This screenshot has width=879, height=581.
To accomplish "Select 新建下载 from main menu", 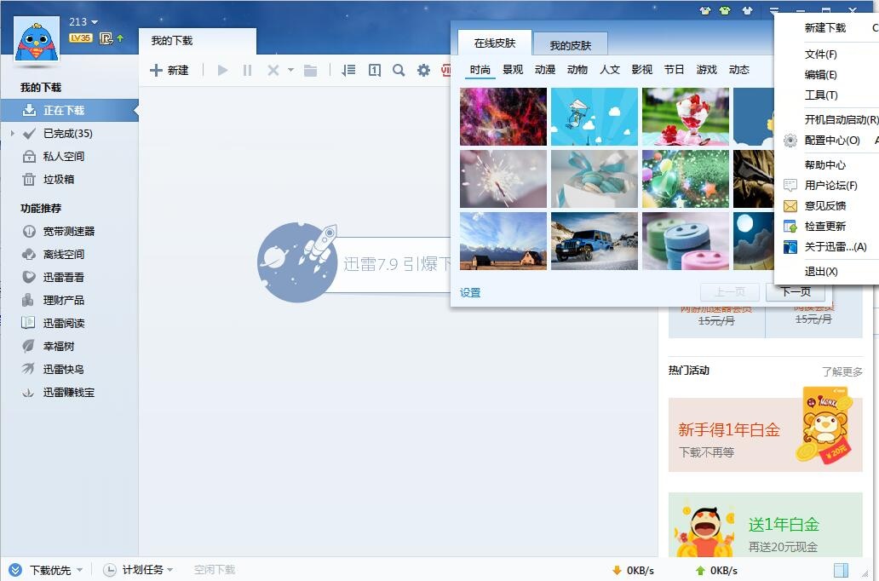I will coord(825,27).
